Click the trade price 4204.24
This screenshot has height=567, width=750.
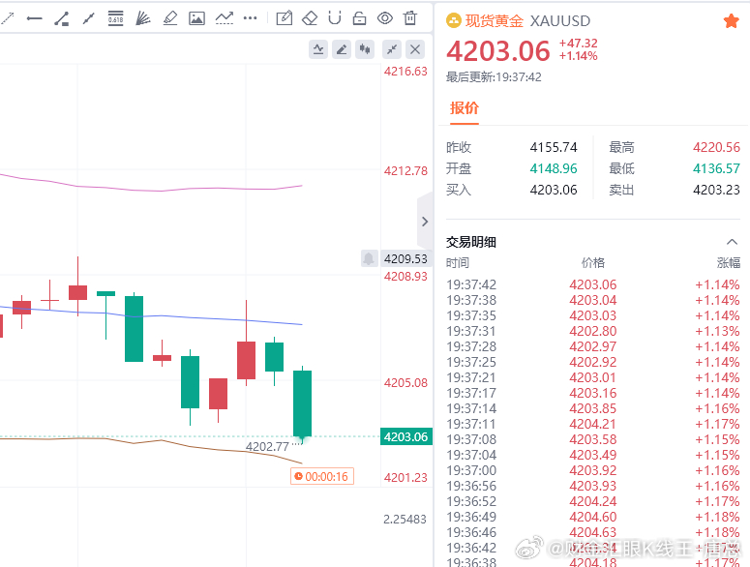click(593, 501)
